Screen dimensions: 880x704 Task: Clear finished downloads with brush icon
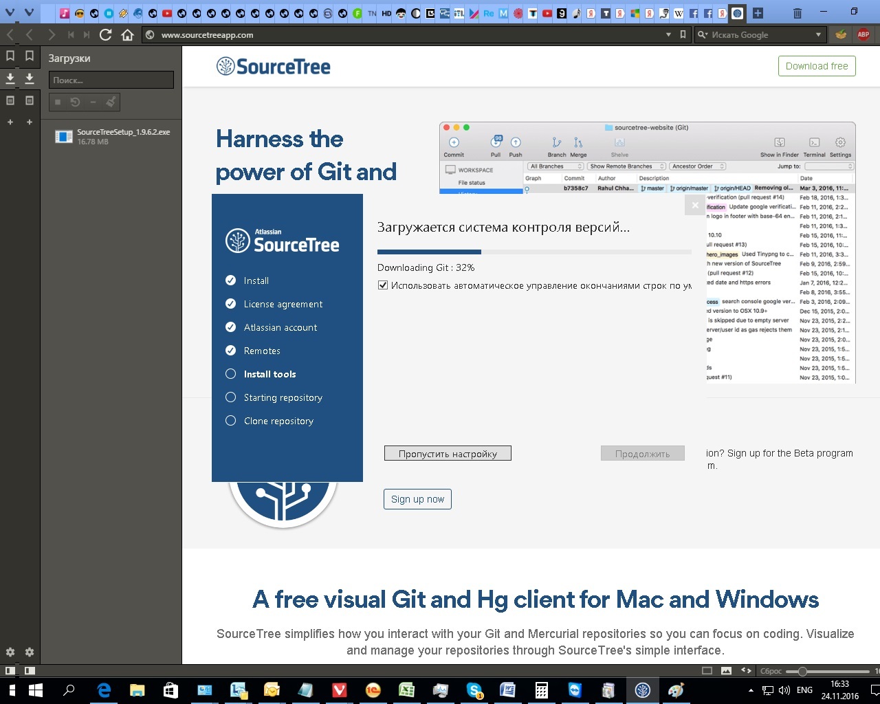111,102
